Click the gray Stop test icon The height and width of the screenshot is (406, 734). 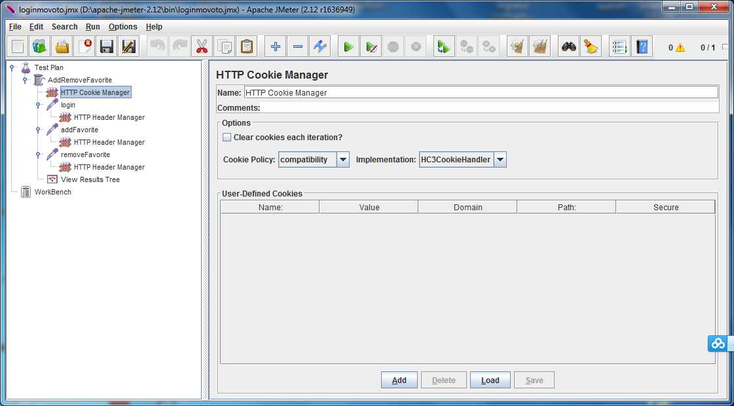394,46
